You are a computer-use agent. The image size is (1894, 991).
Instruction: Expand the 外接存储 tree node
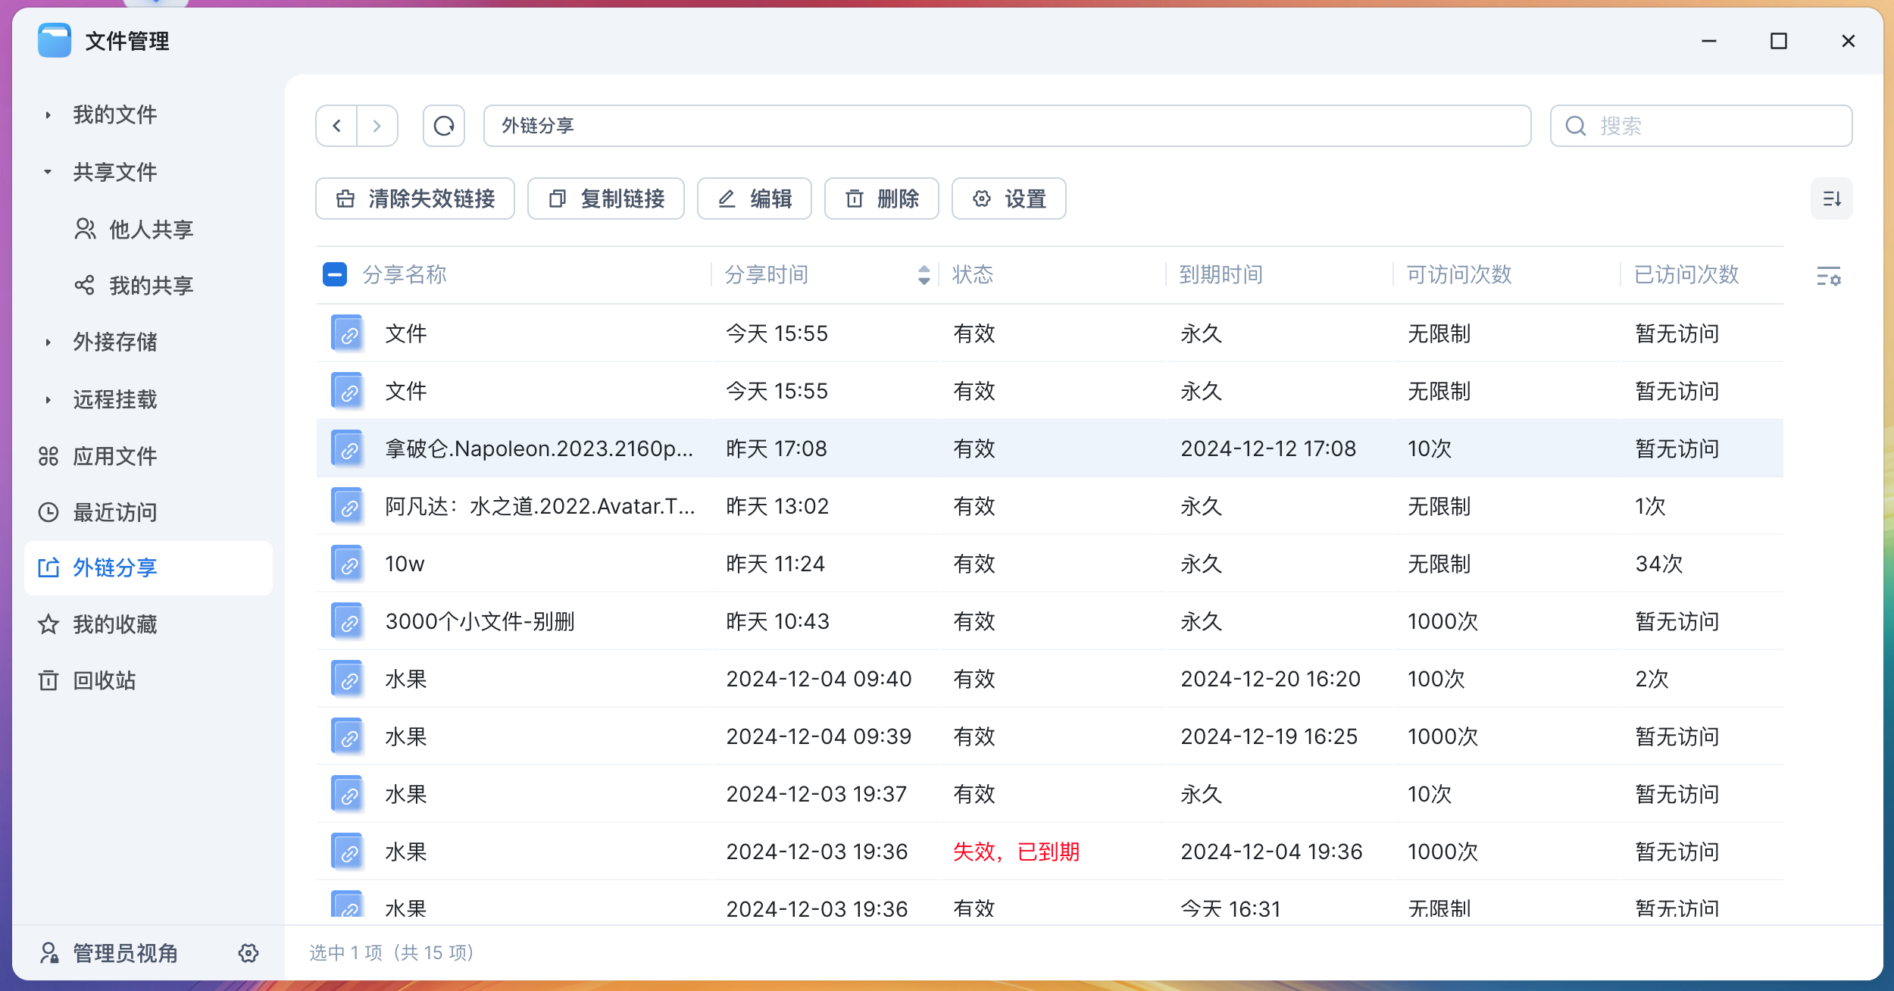pos(48,342)
